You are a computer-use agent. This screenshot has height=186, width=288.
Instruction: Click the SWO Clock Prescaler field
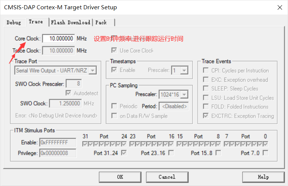click(x=74, y=84)
